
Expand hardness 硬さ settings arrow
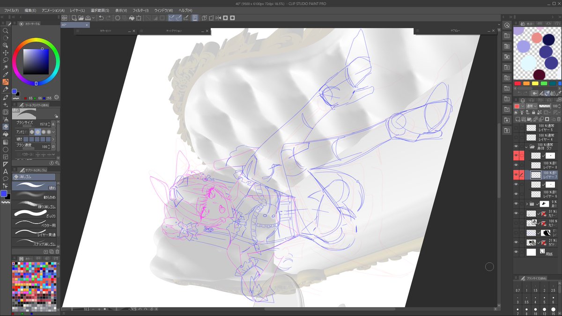(54, 139)
